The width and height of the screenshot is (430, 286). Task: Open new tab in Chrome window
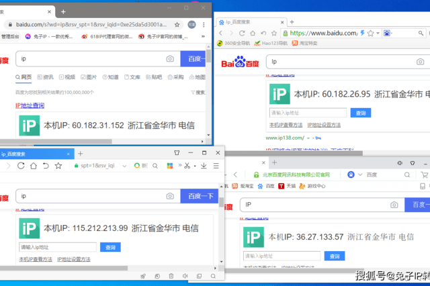tap(63, 12)
